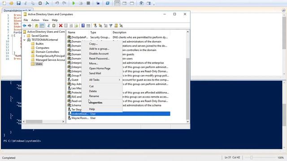Choose Reset Password from the context menu
The image size is (287, 161).
click(x=102, y=59)
